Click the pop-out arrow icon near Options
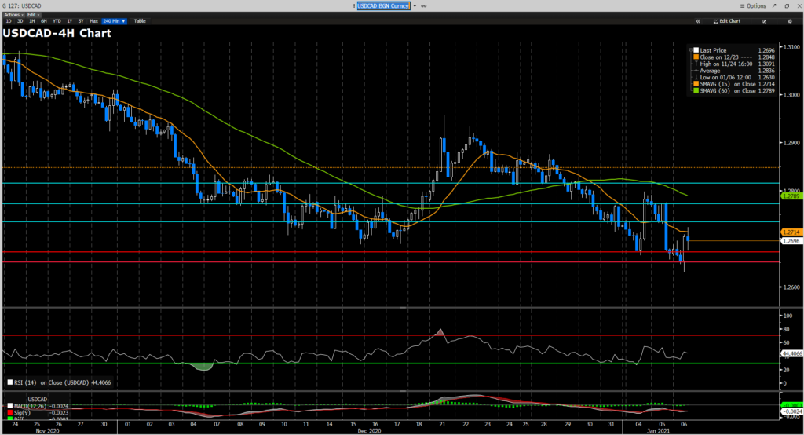Image resolution: width=804 pixels, height=435 pixels. coord(775,6)
